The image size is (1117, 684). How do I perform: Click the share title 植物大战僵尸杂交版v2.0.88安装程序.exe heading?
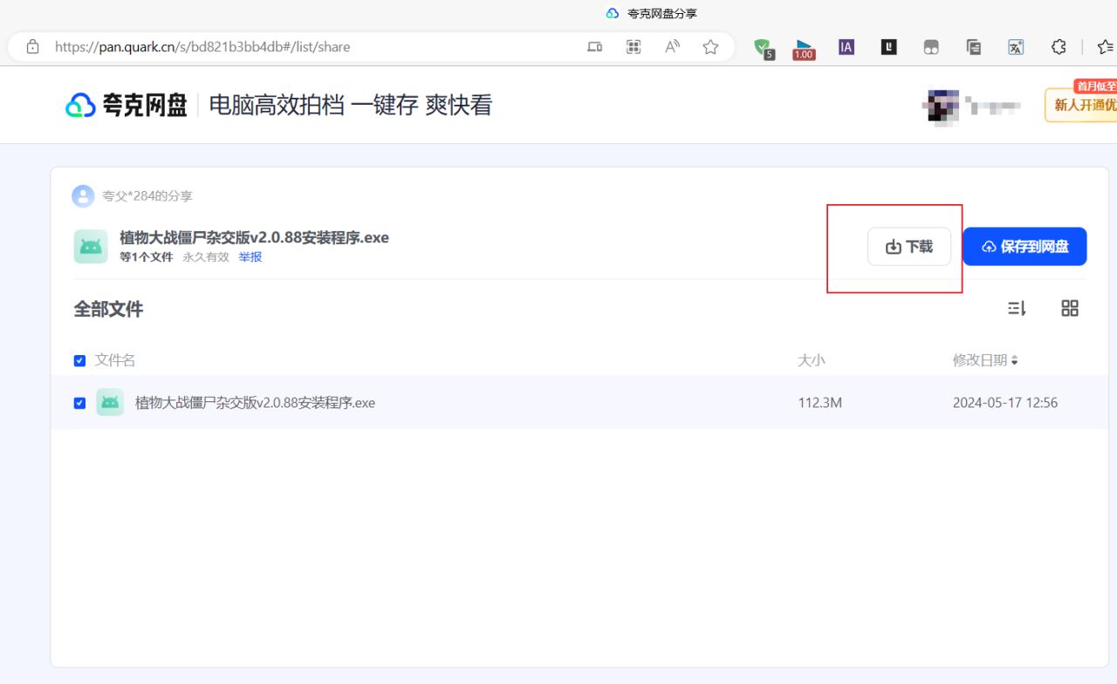click(254, 237)
